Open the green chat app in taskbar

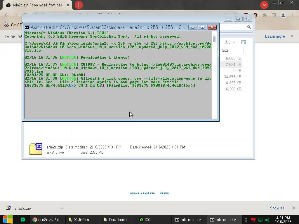pos(23,220)
